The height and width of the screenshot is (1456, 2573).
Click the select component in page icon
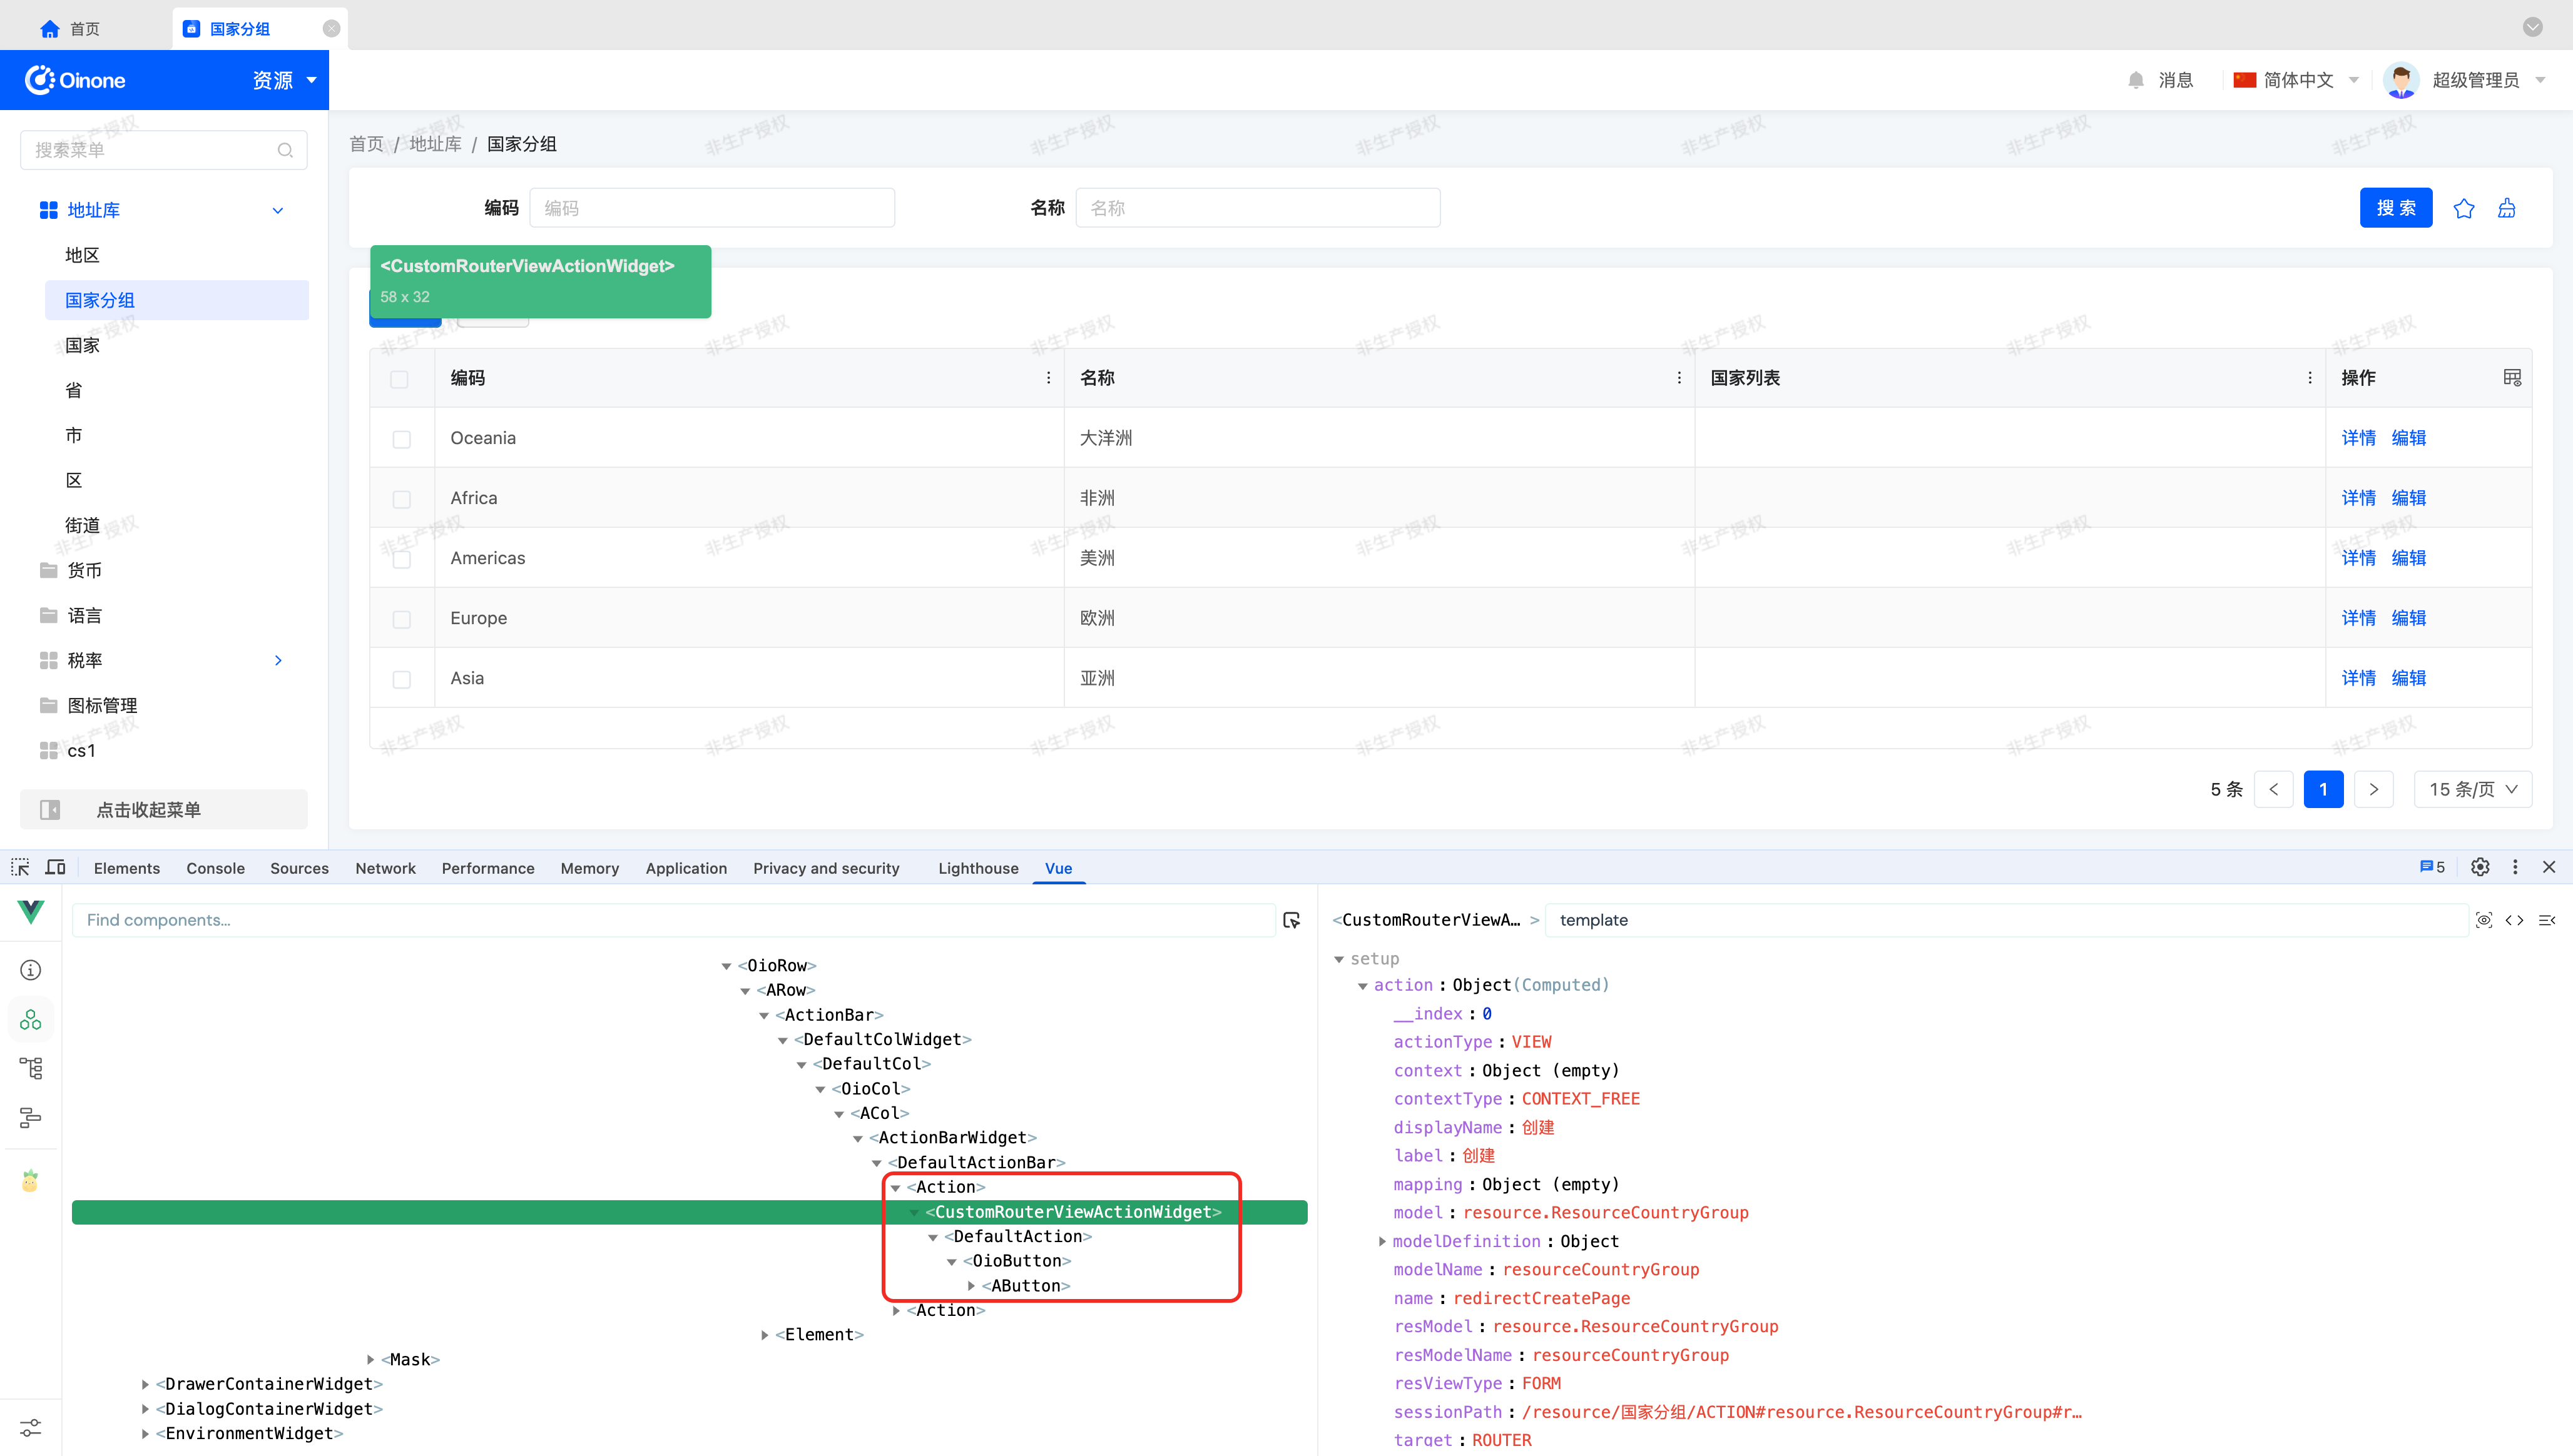tap(1292, 920)
